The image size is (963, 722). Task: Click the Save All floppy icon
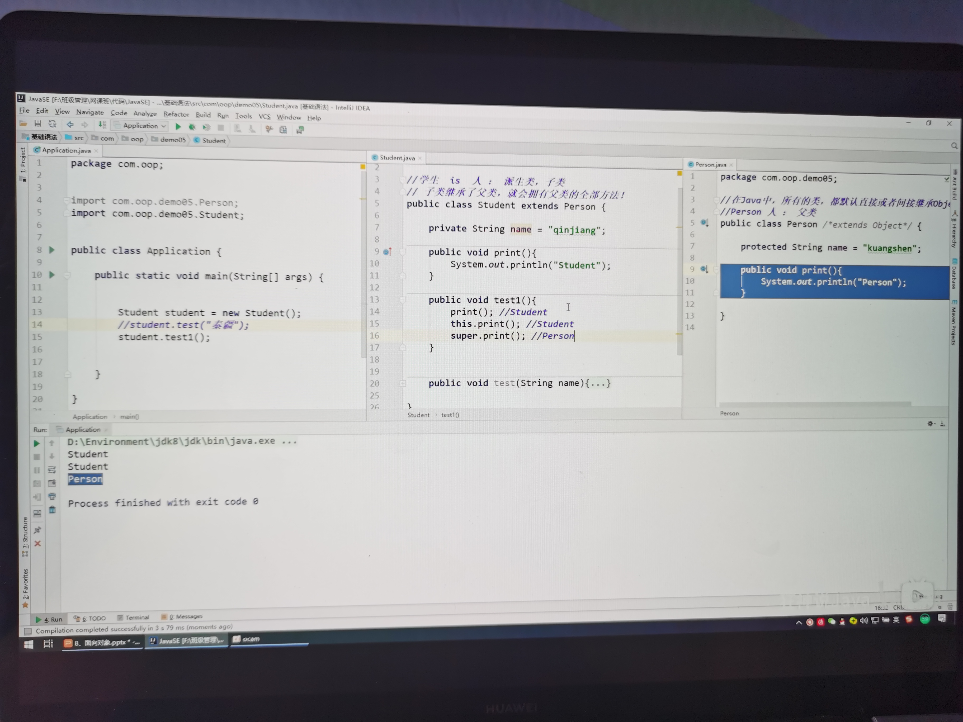38,123
